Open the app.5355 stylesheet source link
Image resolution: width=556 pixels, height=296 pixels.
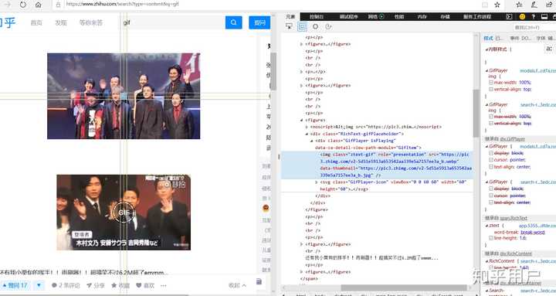(x=537, y=226)
